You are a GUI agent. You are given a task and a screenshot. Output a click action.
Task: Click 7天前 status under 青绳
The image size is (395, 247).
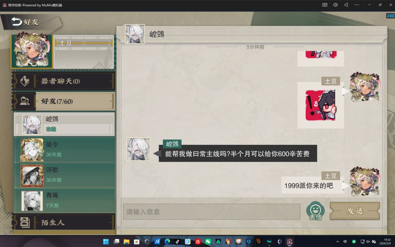point(52,205)
